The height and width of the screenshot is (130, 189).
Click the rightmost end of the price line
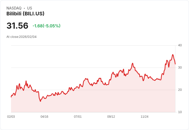click(175, 64)
